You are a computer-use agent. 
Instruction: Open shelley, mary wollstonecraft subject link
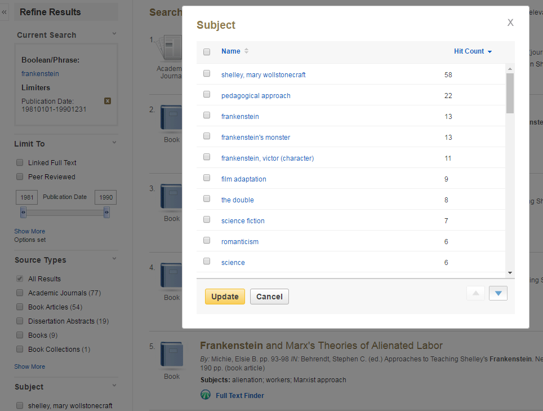click(x=263, y=75)
